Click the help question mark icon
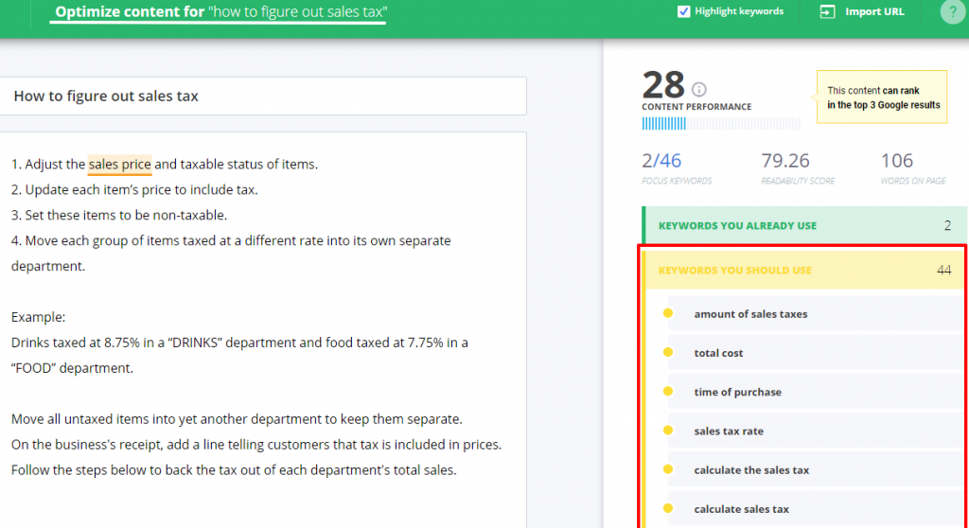 [952, 12]
